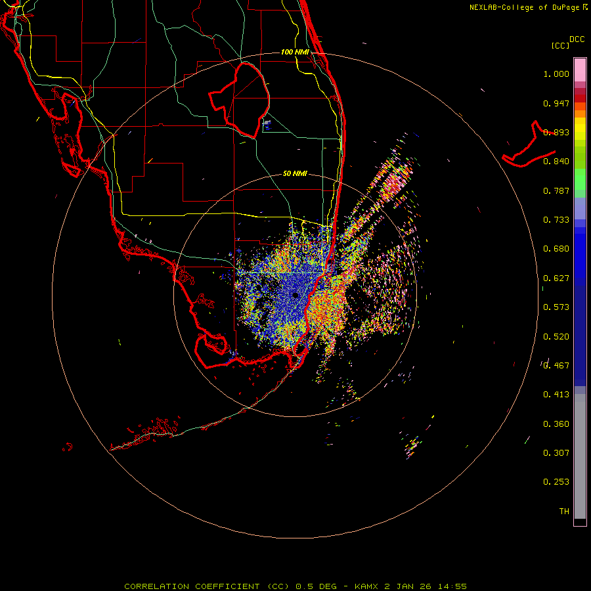Image resolution: width=591 pixels, height=591 pixels.
Task: Click the TH threshold label
Action: (564, 512)
